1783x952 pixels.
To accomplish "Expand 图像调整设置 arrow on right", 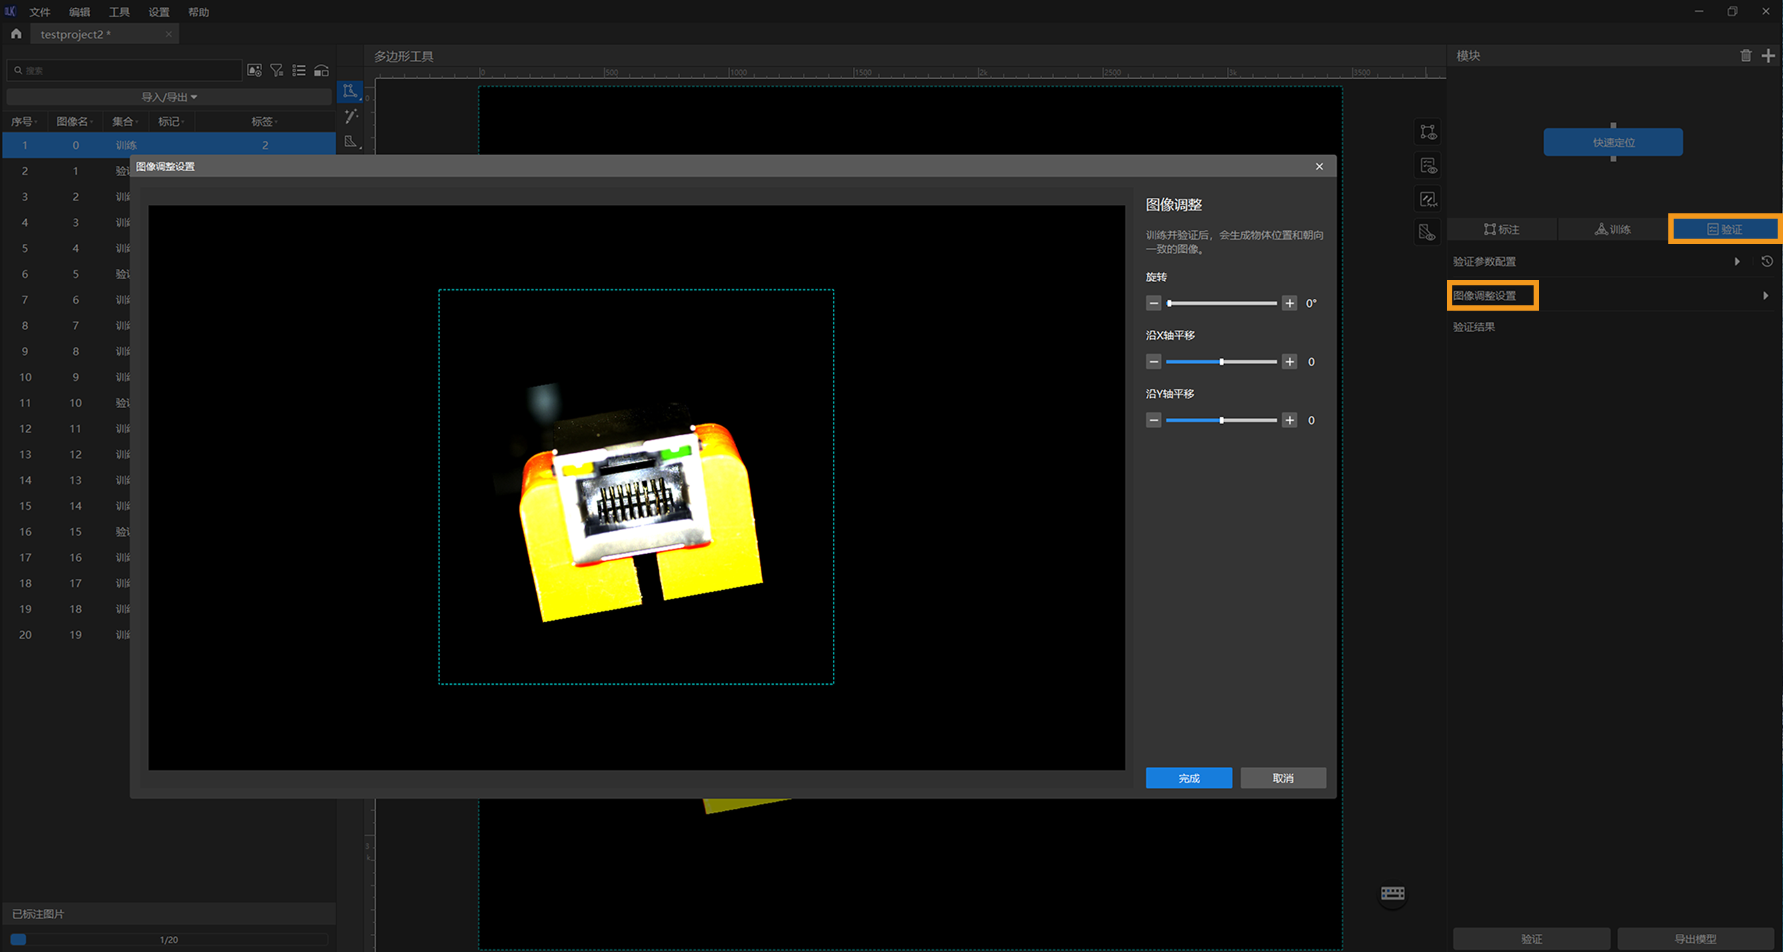I will click(1765, 295).
